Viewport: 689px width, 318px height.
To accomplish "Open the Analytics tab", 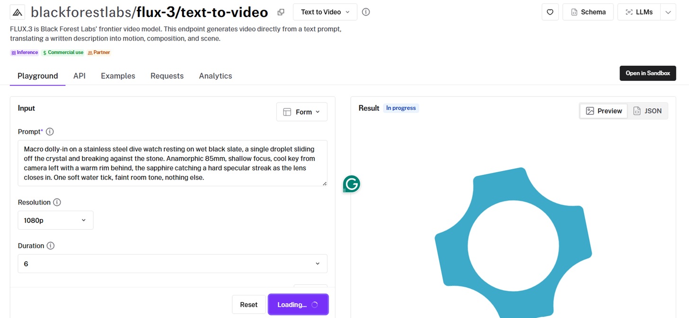I will (x=215, y=76).
